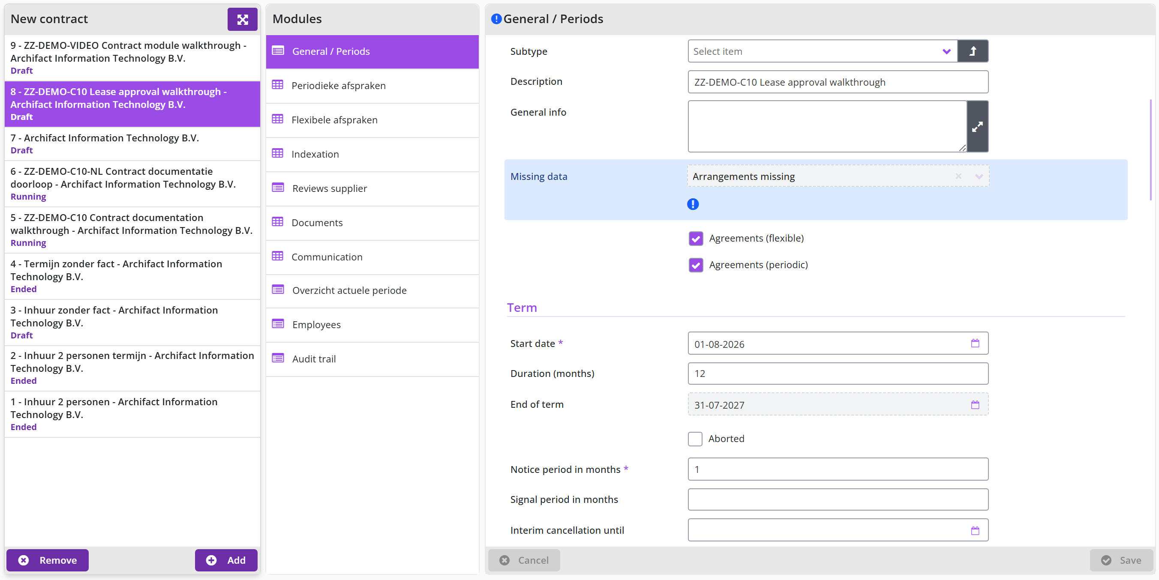Uncheck Agreements (flexible) checkbox
Viewport: 1159px width, 580px height.
click(696, 238)
